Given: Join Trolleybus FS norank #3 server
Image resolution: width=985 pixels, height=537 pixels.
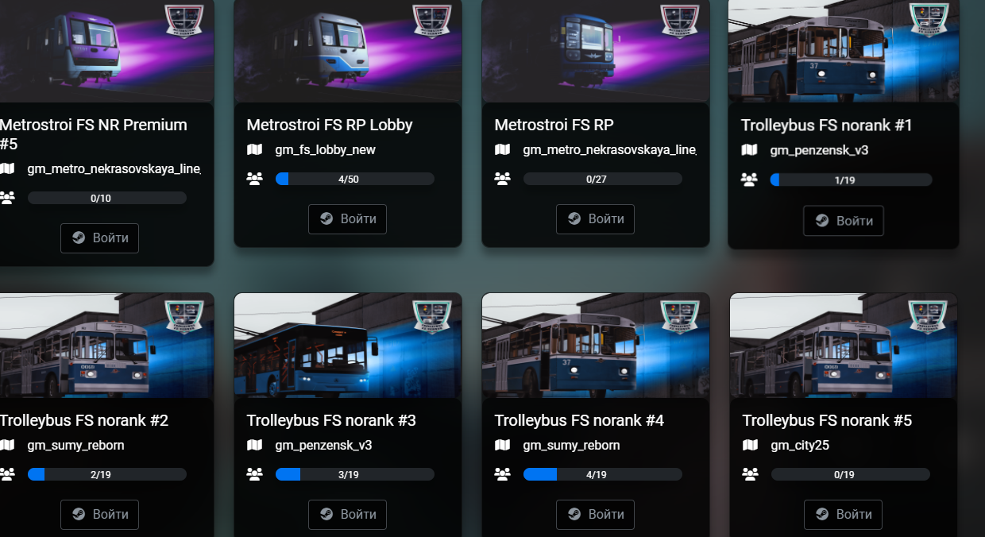Looking at the screenshot, I should [347, 515].
